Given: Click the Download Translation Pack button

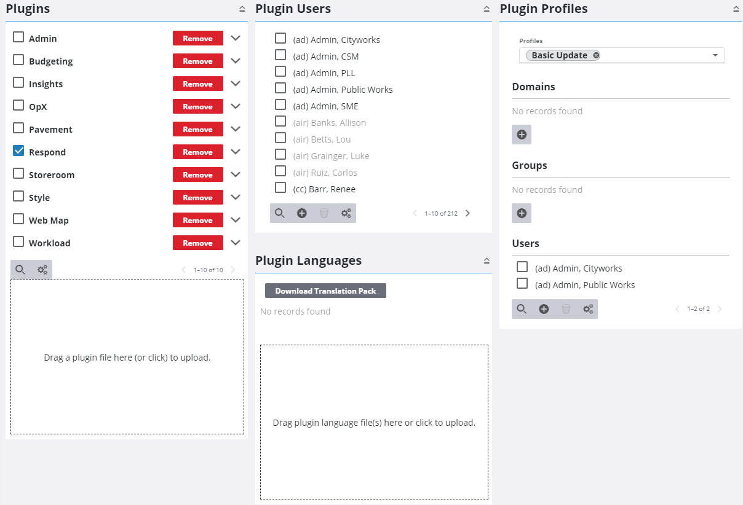Looking at the screenshot, I should [x=325, y=290].
